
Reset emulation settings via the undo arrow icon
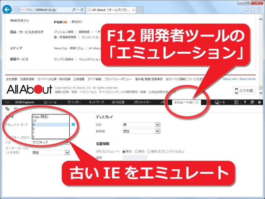coord(16,109)
